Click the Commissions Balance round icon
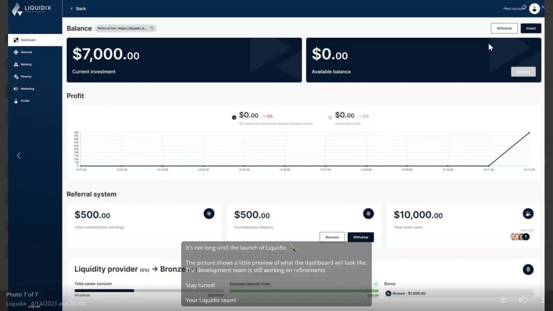The height and width of the screenshot is (311, 553). (368, 213)
